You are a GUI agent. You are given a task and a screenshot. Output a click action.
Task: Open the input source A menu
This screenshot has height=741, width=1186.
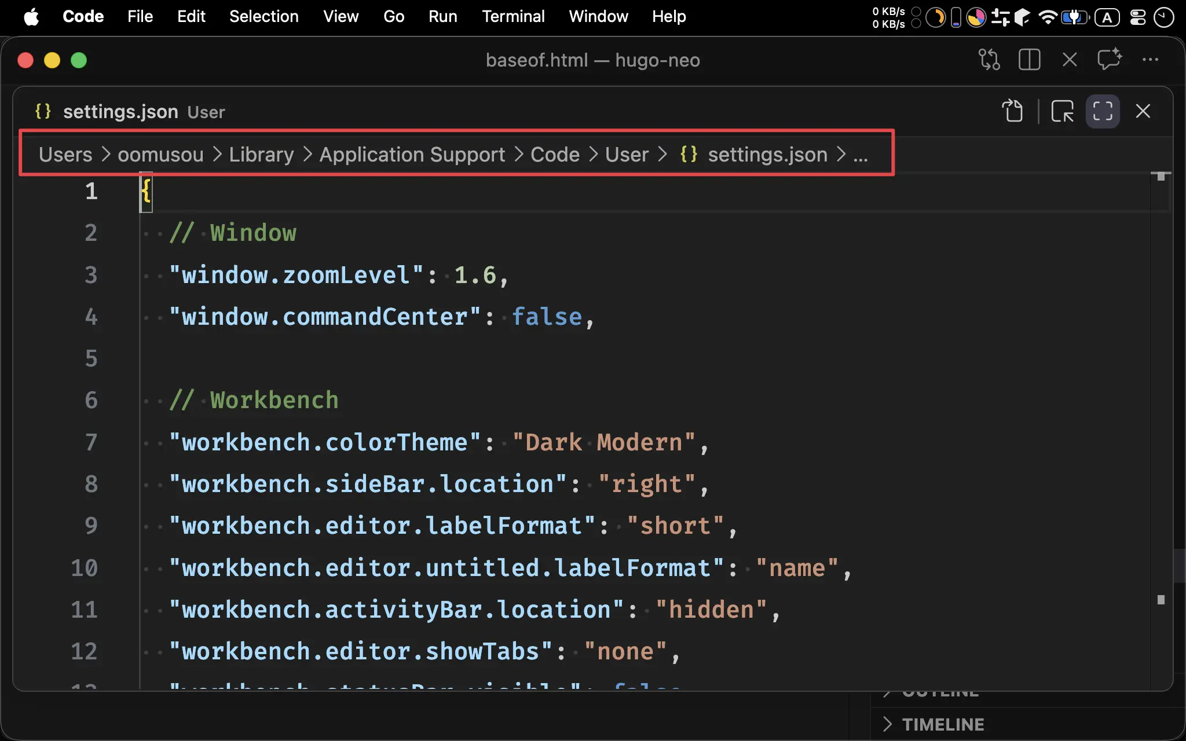(x=1107, y=17)
